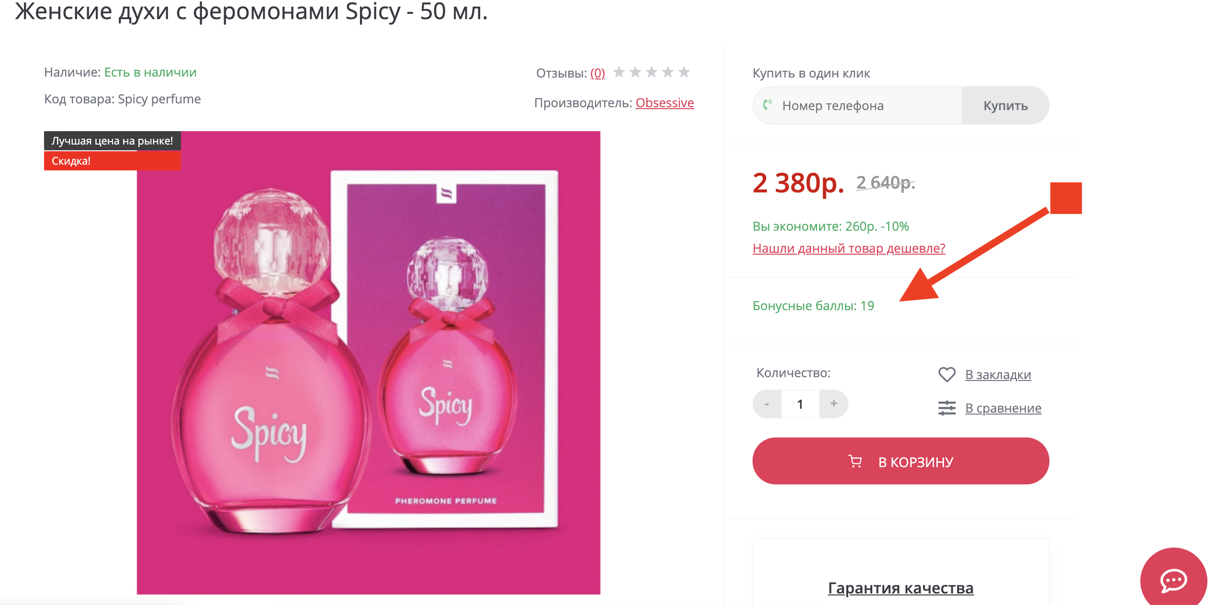Focus the phone number input field

867,106
